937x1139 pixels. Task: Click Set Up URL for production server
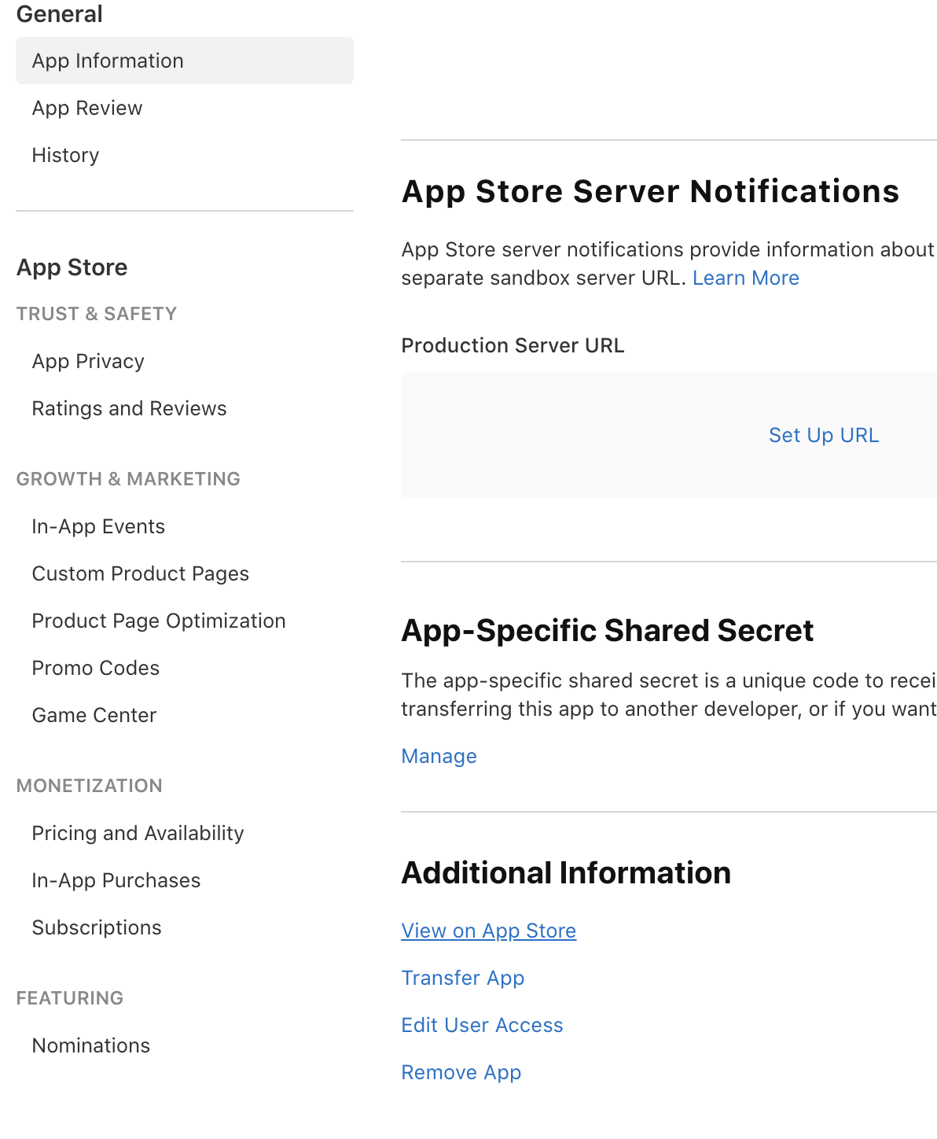pos(823,435)
